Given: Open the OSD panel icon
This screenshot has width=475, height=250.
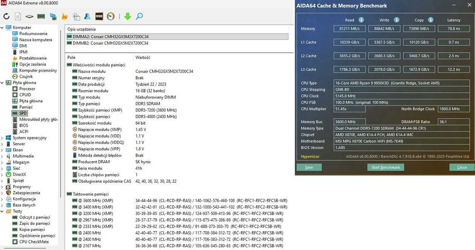Looking at the screenshot, I should (x=99, y=16).
